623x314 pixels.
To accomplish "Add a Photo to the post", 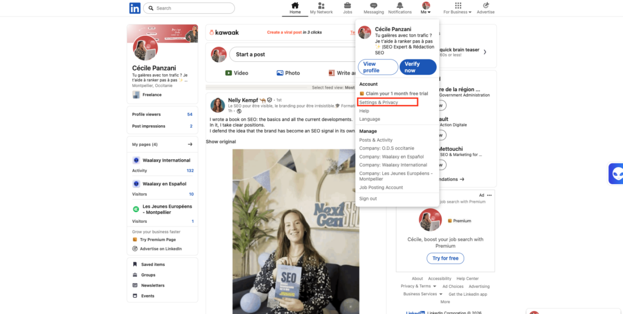I will pos(288,73).
